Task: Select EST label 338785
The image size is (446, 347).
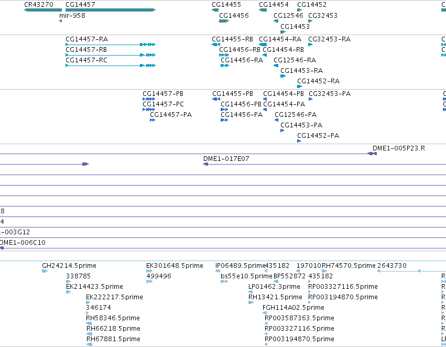Action: coord(78,276)
